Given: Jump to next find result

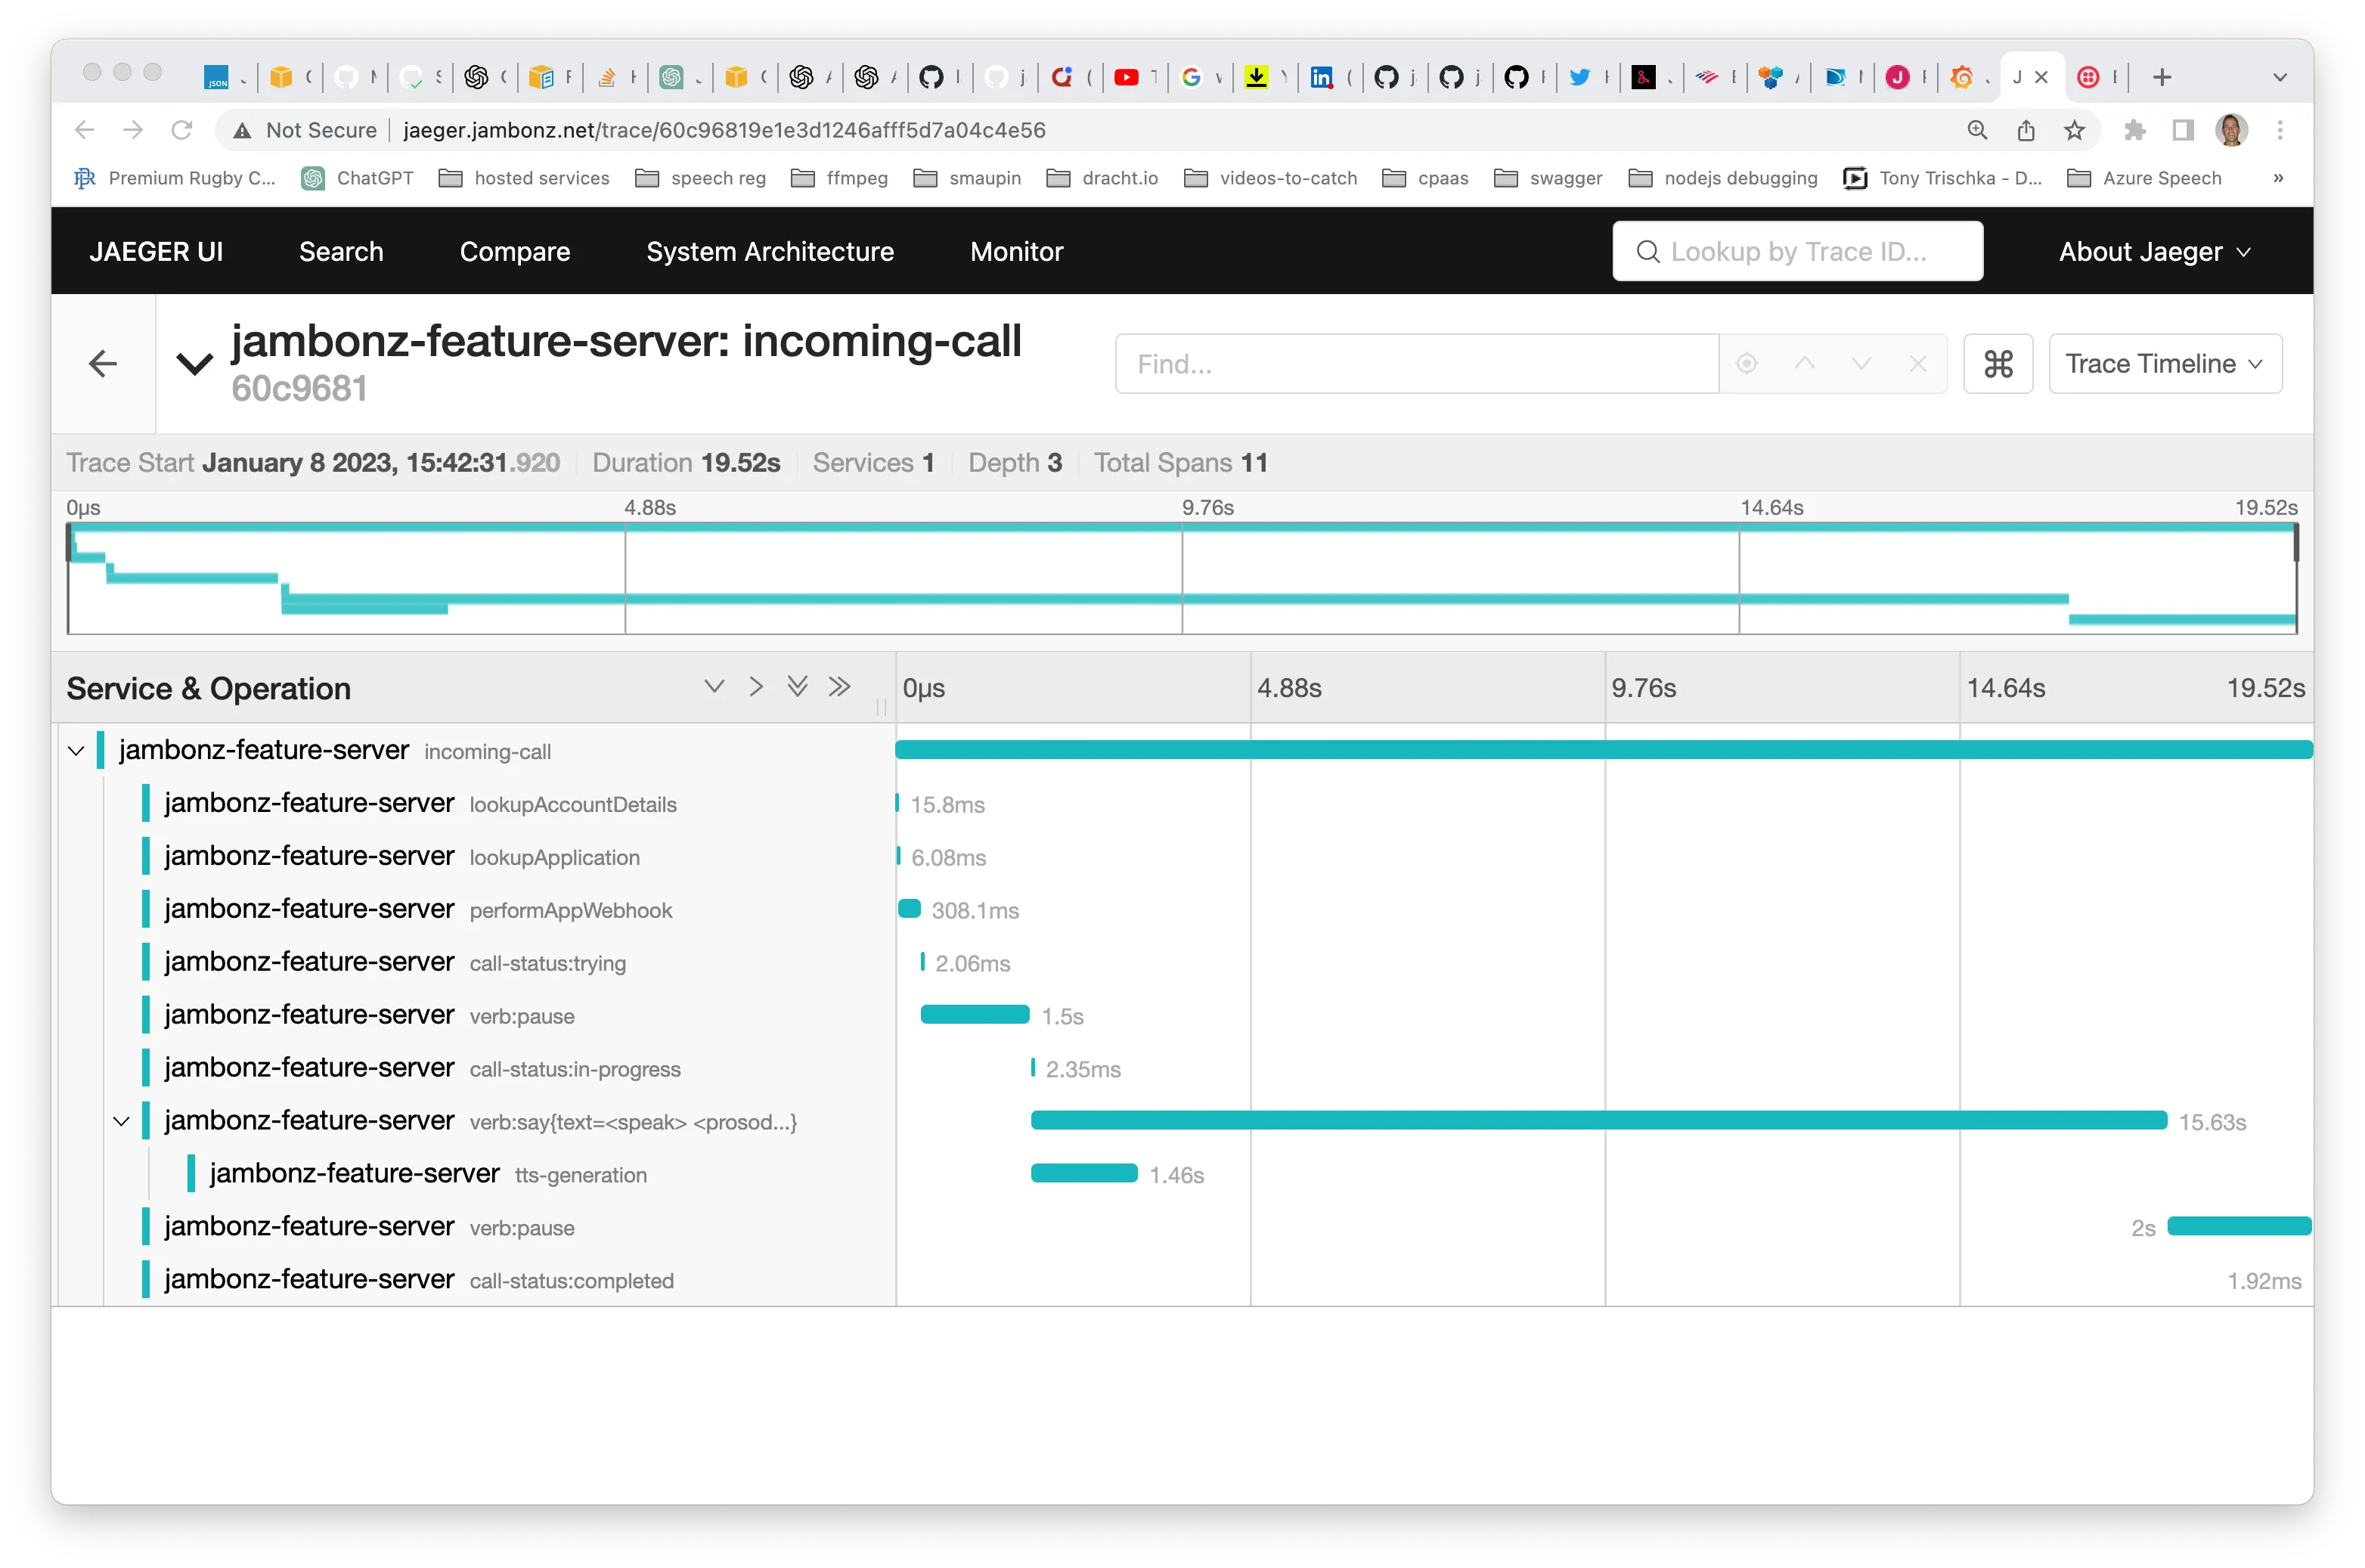Looking at the screenshot, I should 1860,363.
